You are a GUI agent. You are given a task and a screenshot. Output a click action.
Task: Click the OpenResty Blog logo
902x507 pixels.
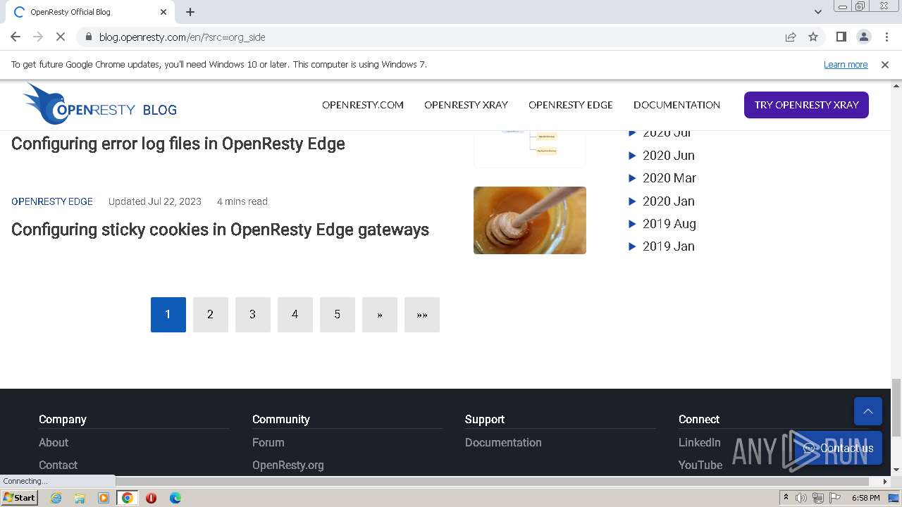coord(99,104)
